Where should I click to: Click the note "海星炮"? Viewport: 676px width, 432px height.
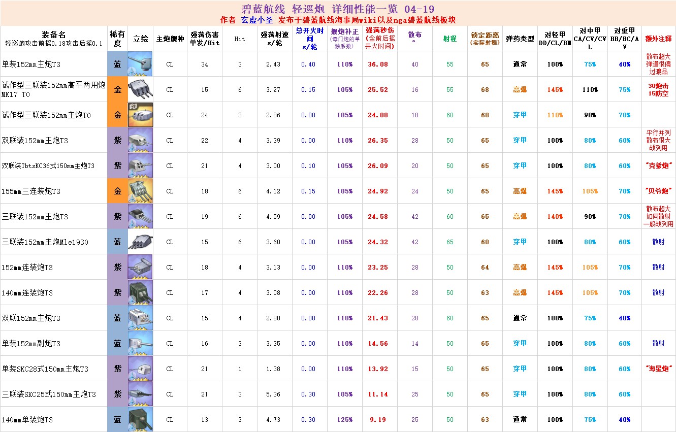pyautogui.click(x=658, y=369)
